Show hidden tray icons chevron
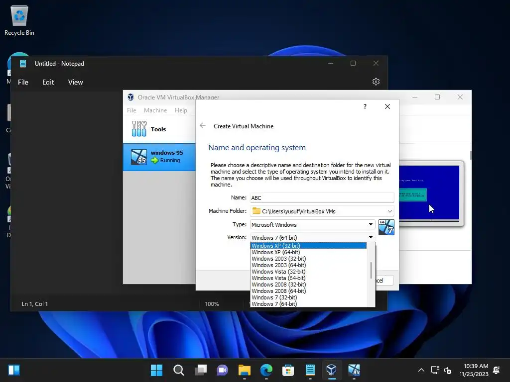Screen dimensions: 510x382 click(421, 370)
